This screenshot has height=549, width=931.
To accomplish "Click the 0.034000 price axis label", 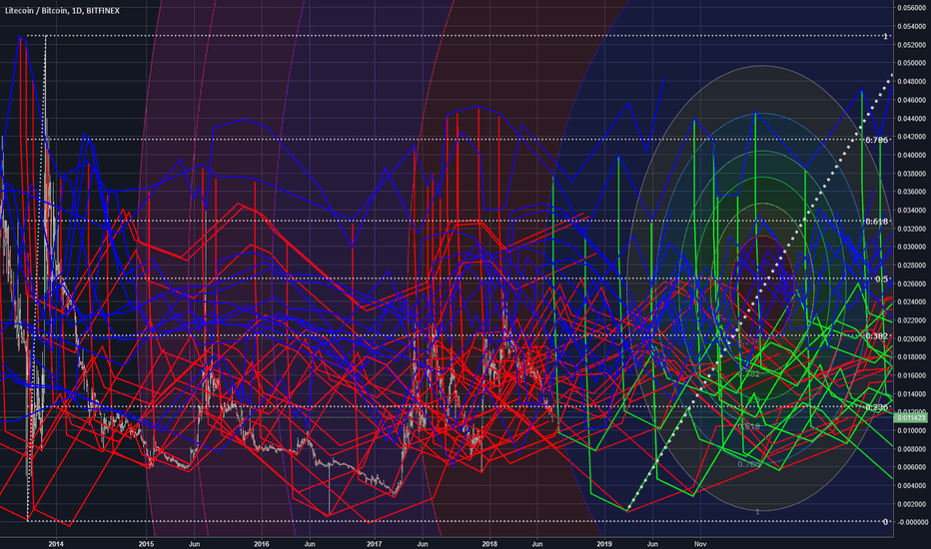I will pos(913,210).
